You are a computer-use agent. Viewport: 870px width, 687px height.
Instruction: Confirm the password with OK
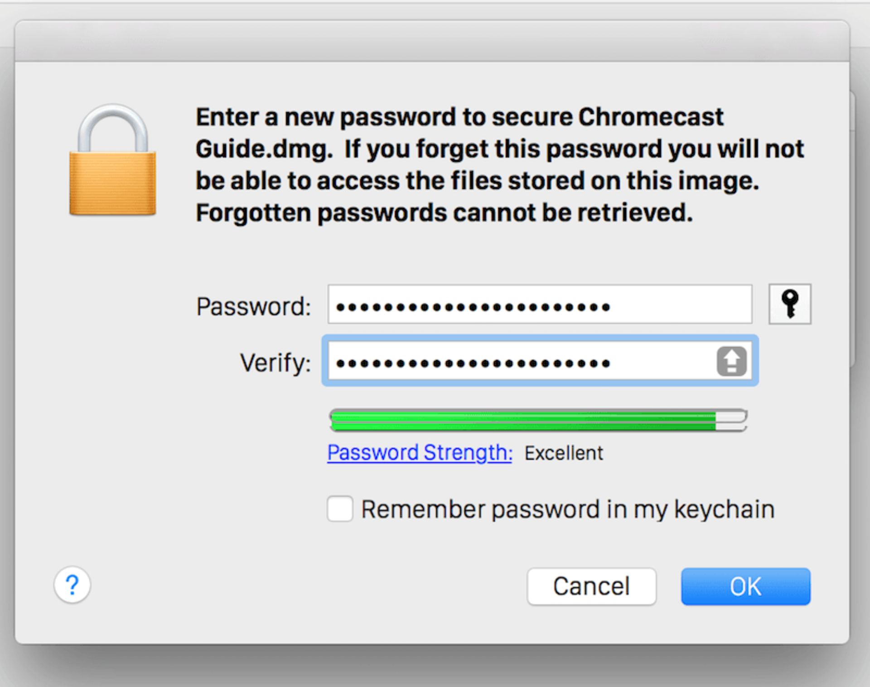click(745, 586)
